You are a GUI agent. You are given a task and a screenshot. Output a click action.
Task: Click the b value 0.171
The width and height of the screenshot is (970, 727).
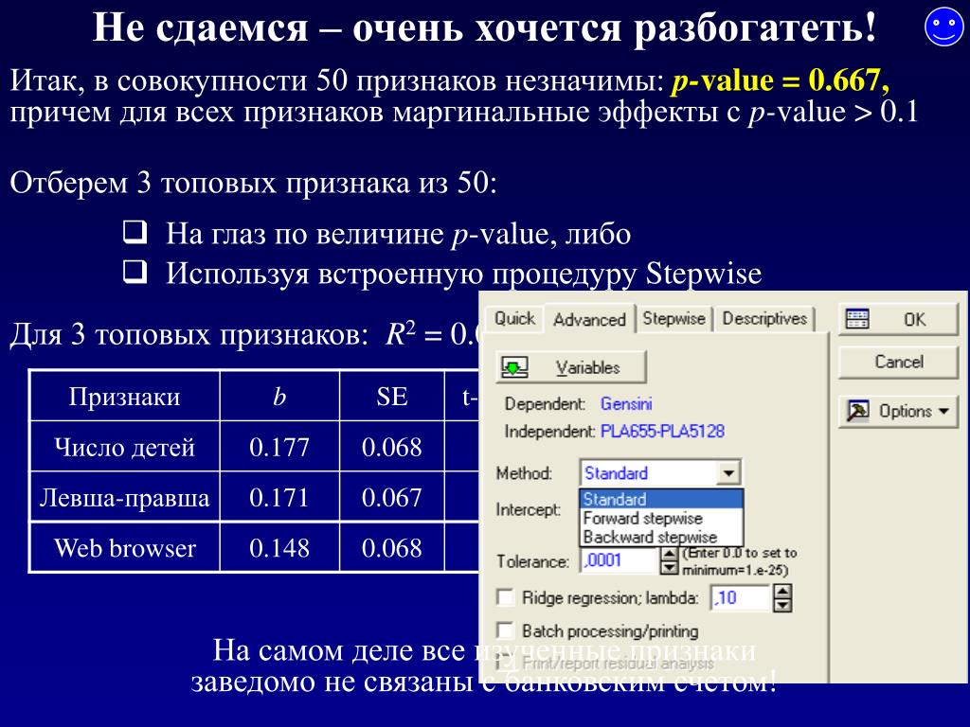[279, 498]
